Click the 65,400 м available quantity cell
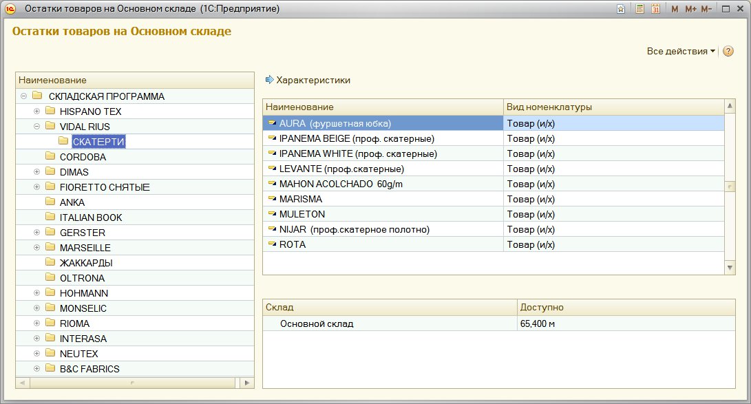751x404 pixels. pos(626,323)
